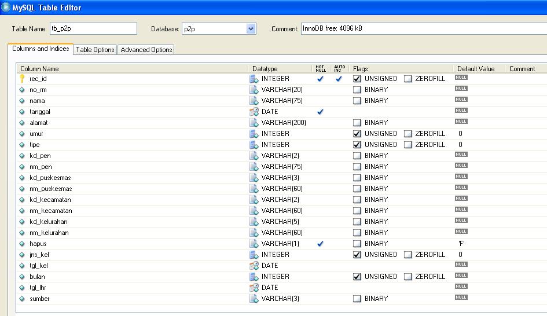Open the Advanced Options tab
This screenshot has width=547, height=316.
tap(146, 50)
